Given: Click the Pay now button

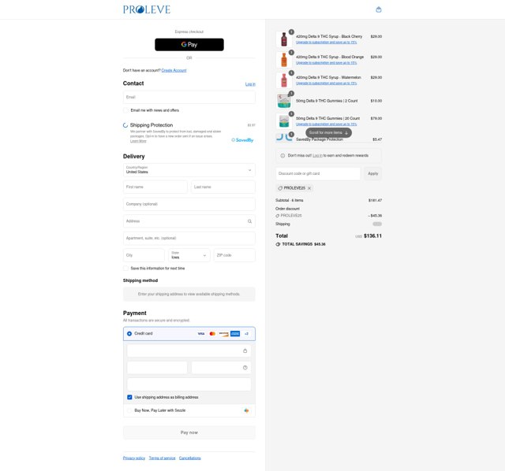Looking at the screenshot, I should tap(189, 432).
